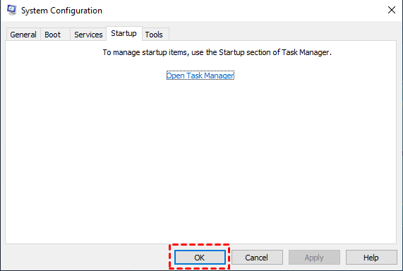Screen dimensions: 403x271
Task: Close the System Configuration window
Action: 392,10
